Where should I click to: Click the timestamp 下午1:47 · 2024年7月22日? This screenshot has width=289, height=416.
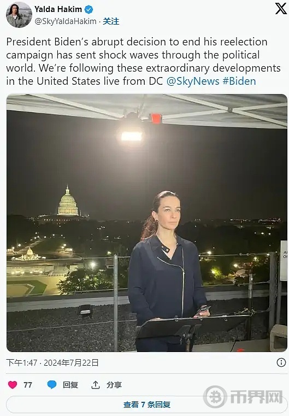click(52, 362)
